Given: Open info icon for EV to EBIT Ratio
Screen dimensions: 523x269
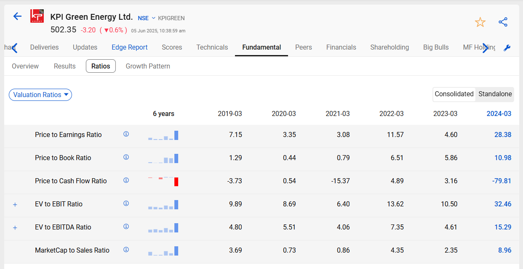Looking at the screenshot, I should 126,203.
